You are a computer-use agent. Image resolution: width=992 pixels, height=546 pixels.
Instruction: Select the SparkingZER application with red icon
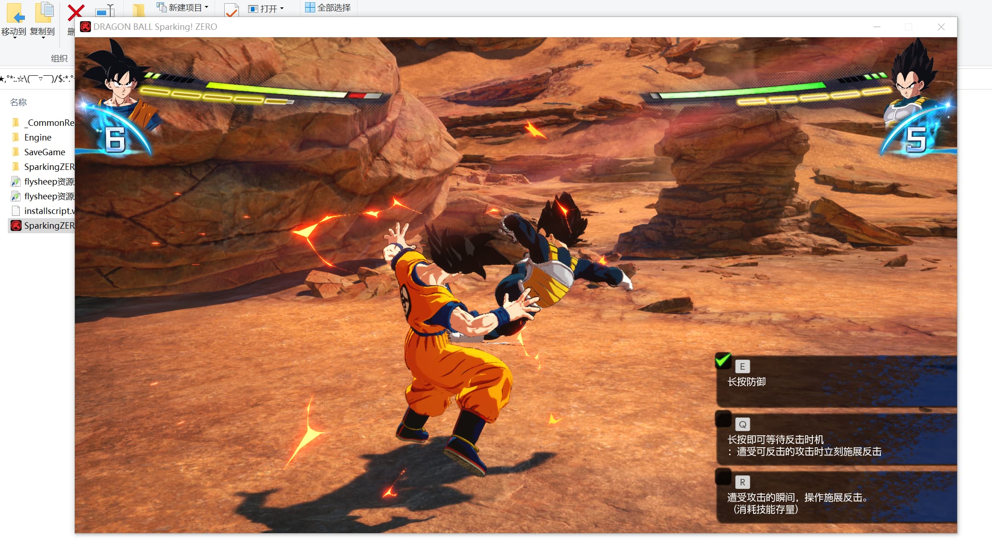tap(42, 225)
